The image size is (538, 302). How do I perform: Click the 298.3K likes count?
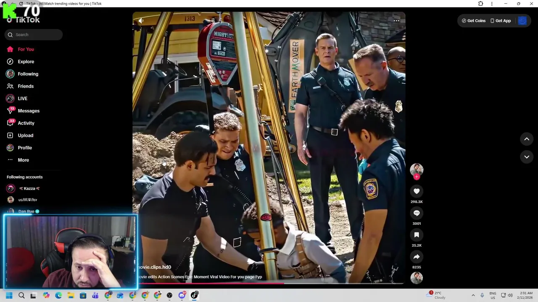(417, 202)
